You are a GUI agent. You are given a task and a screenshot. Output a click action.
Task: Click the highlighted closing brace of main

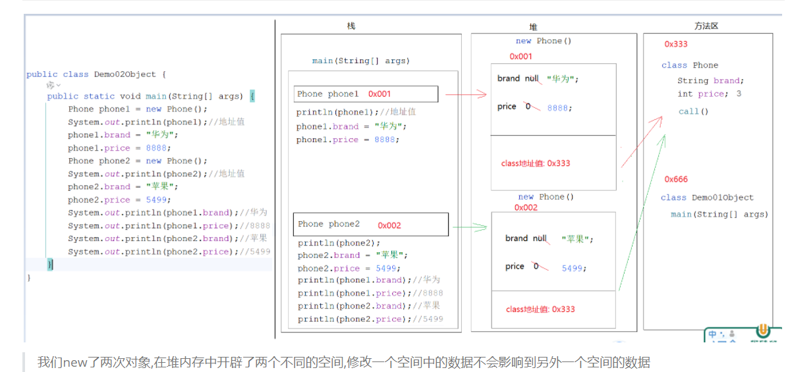(50, 264)
